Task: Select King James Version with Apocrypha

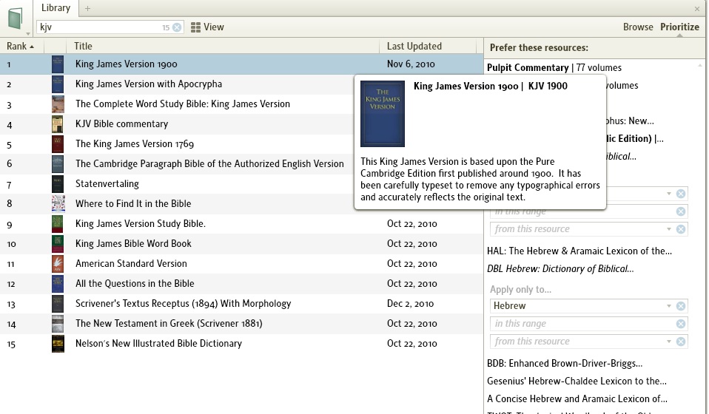Action: [149, 84]
